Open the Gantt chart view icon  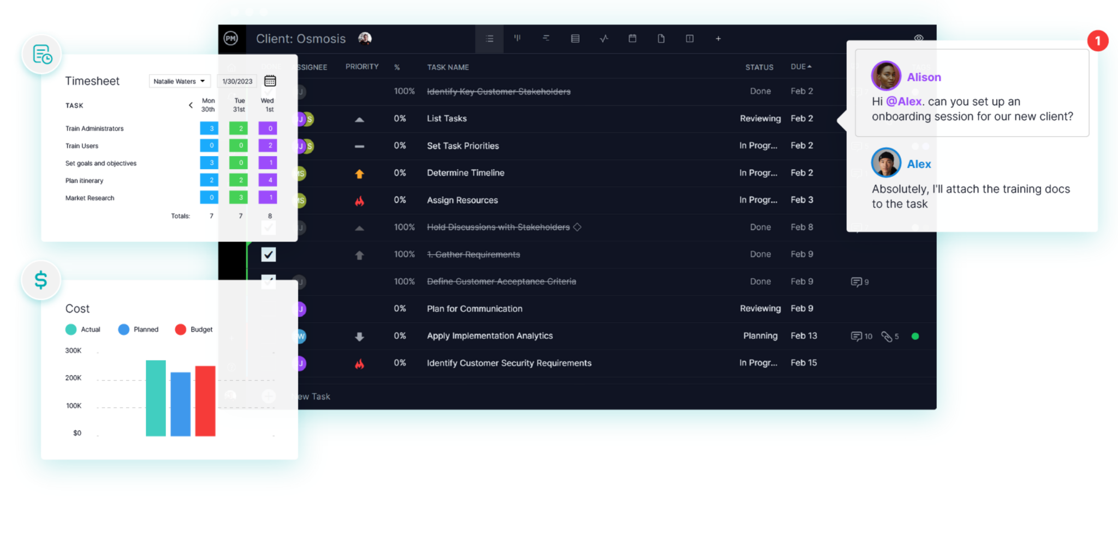point(546,39)
